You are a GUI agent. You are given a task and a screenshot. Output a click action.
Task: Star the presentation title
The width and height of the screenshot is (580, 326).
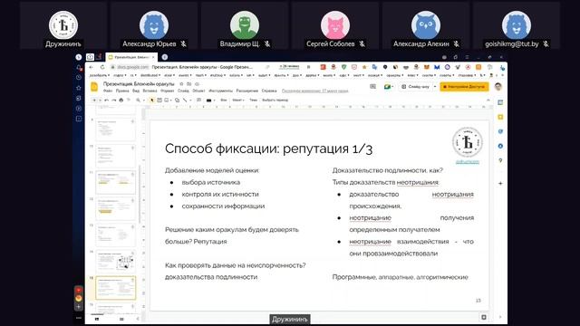coord(181,84)
